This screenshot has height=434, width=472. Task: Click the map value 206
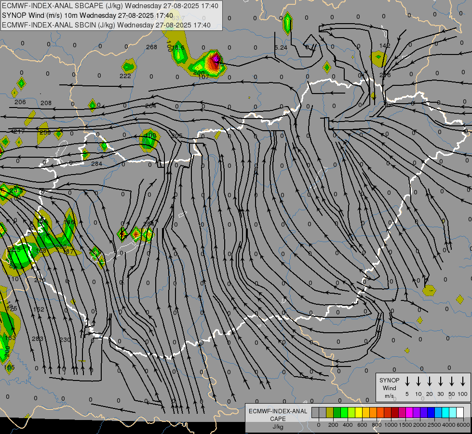[x=20, y=102]
